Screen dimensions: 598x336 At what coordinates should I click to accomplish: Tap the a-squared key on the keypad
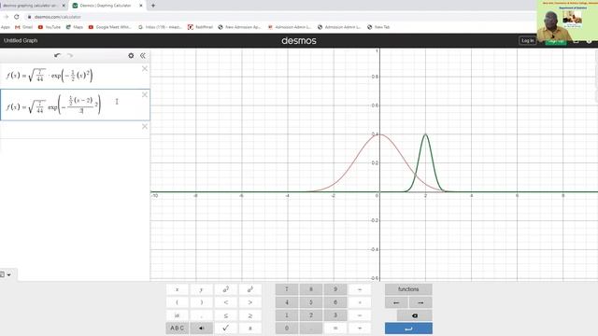[x=226, y=289]
